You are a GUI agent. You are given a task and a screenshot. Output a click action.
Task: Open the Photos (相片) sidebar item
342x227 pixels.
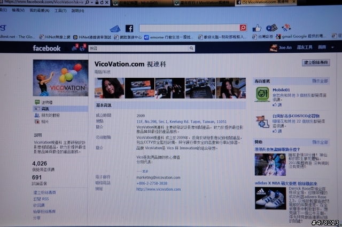[x=42, y=121]
